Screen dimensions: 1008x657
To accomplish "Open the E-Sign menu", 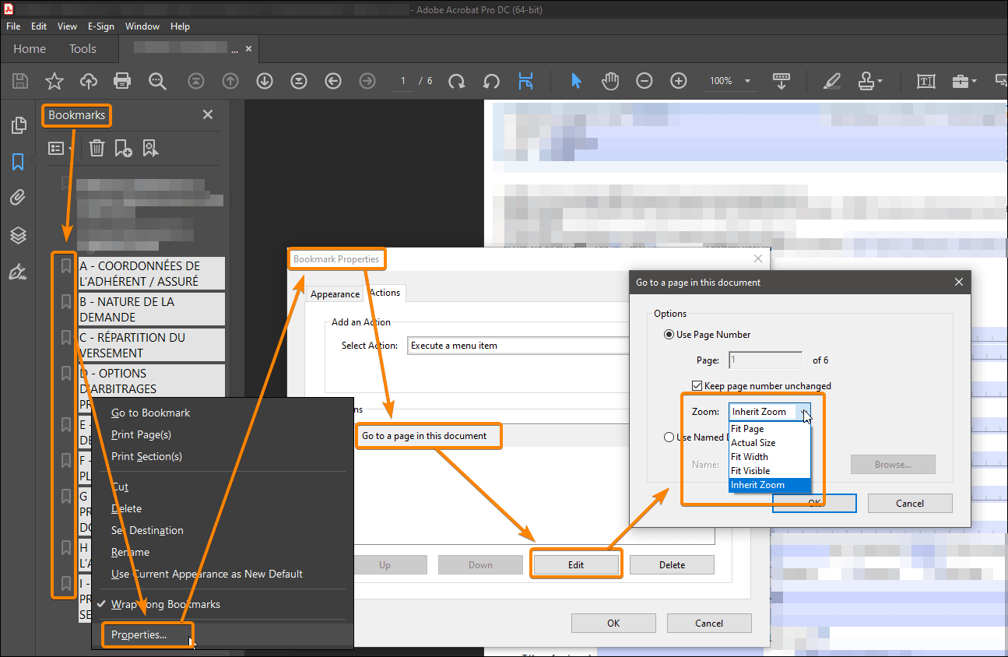I will pos(101,26).
